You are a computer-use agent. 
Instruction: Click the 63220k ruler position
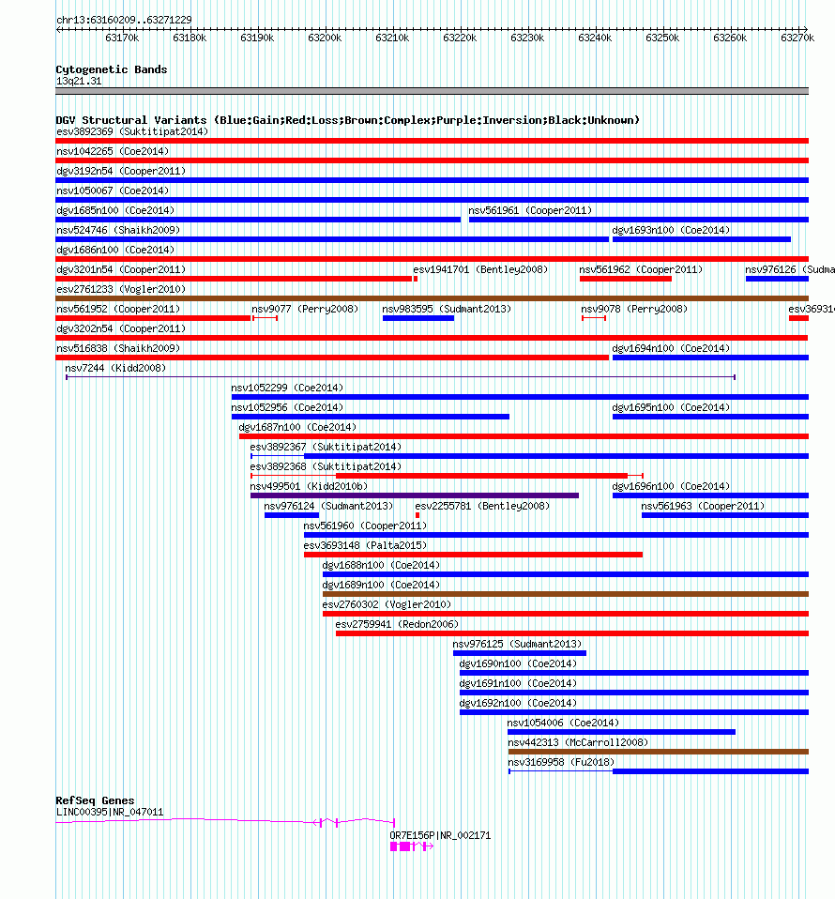(x=460, y=38)
